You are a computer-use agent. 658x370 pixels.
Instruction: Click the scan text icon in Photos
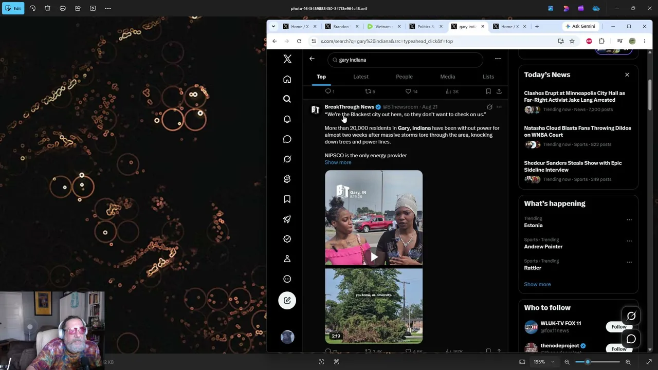pyautogui.click(x=337, y=362)
